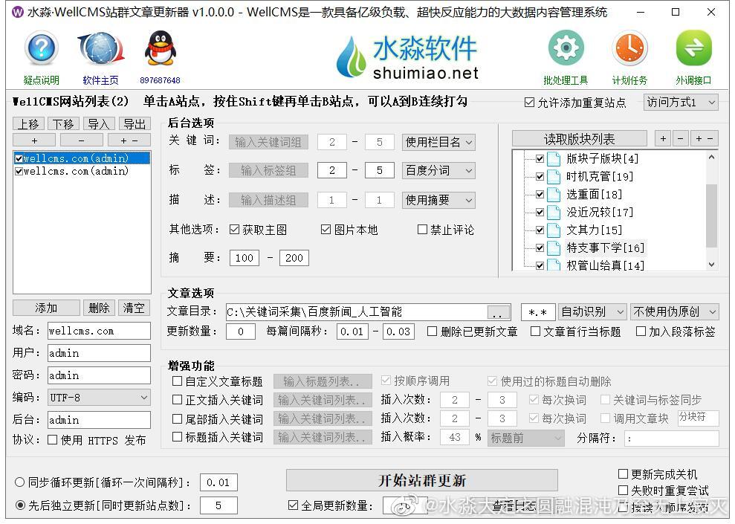
Task: Uncheck the 权管山给真[14] tree item
Action: (x=540, y=266)
